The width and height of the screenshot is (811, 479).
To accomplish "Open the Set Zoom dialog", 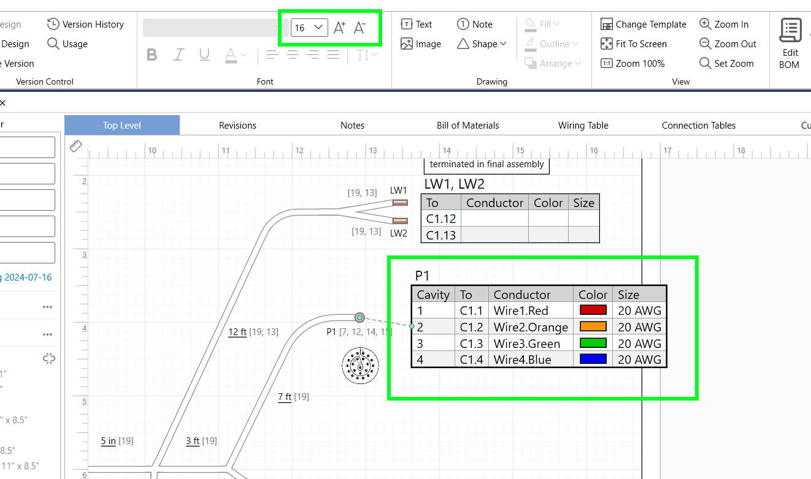I will (726, 64).
